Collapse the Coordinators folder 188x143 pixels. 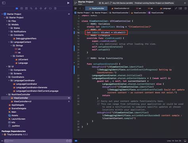pos(7,77)
